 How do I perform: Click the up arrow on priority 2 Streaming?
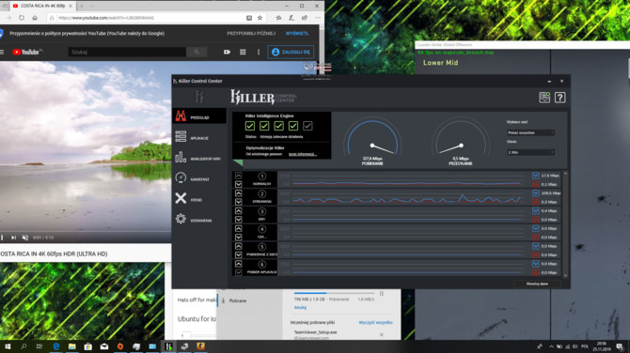[238, 193]
